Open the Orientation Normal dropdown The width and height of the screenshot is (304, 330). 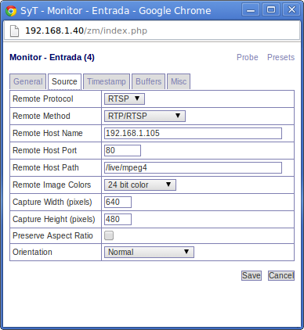click(x=149, y=252)
